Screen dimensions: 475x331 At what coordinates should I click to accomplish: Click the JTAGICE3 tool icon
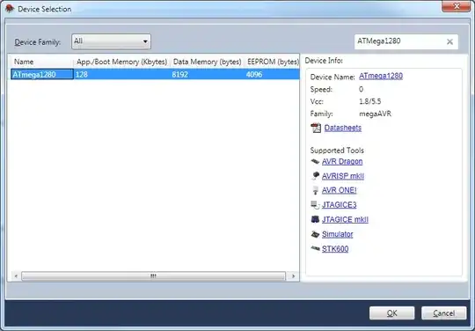316,205
